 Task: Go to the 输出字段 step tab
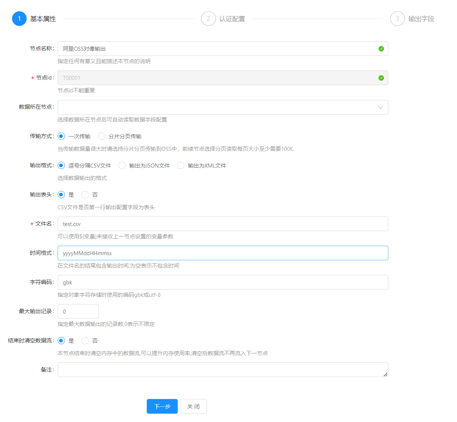421,19
